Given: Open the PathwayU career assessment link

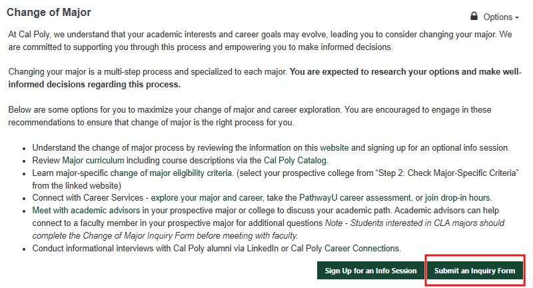Looking at the screenshot, I should [355, 197].
